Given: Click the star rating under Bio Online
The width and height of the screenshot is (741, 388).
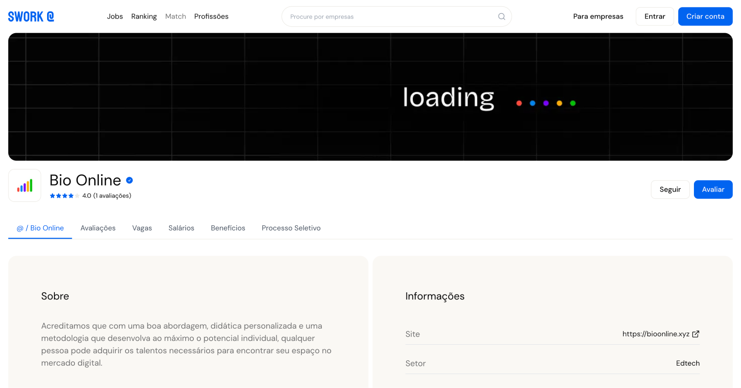Looking at the screenshot, I should pos(64,196).
